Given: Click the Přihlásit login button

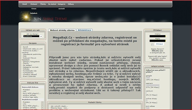Looking at the screenshot, I should tap(159, 44).
